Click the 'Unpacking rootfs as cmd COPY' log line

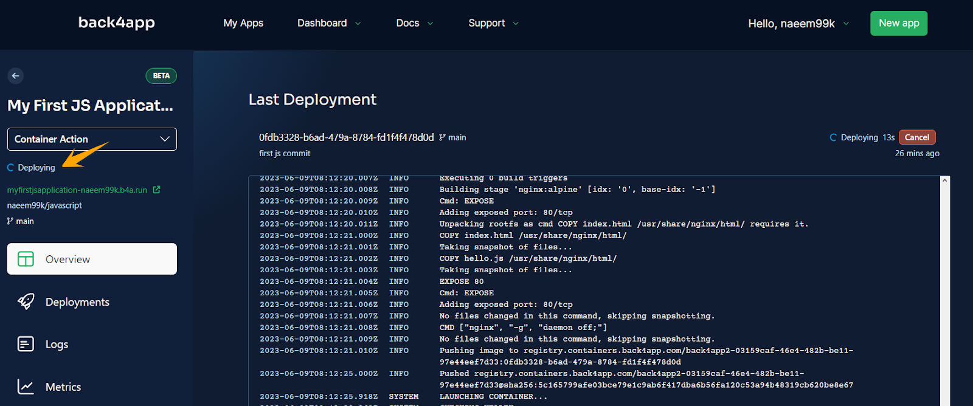tap(624, 224)
